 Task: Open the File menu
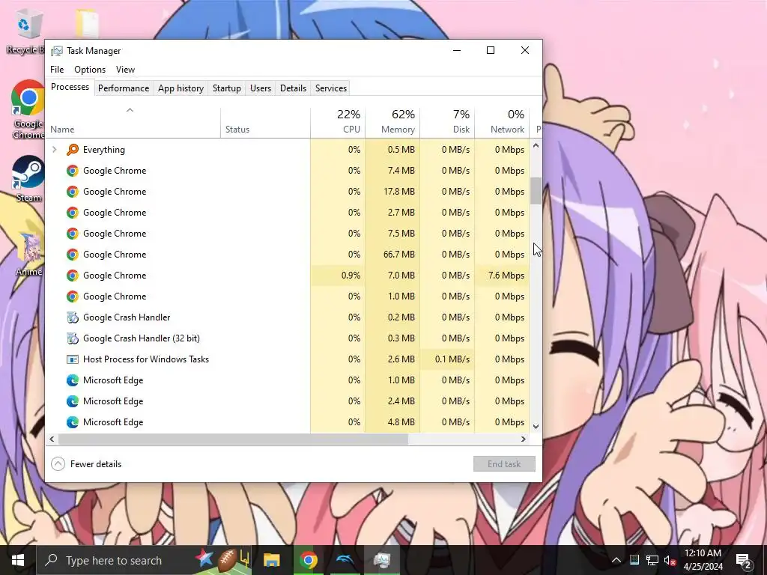tap(57, 70)
